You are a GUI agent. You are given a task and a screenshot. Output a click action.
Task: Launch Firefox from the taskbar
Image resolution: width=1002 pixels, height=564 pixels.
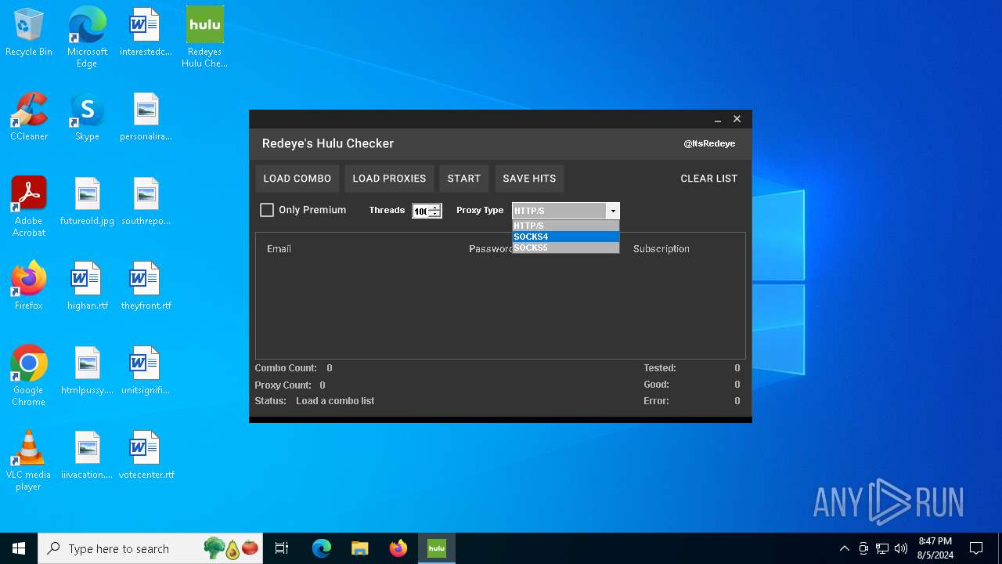(398, 548)
